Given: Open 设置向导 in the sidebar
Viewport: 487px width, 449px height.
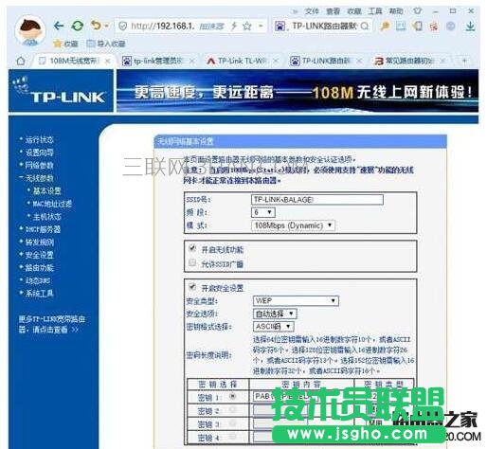Looking at the screenshot, I should 39,153.
